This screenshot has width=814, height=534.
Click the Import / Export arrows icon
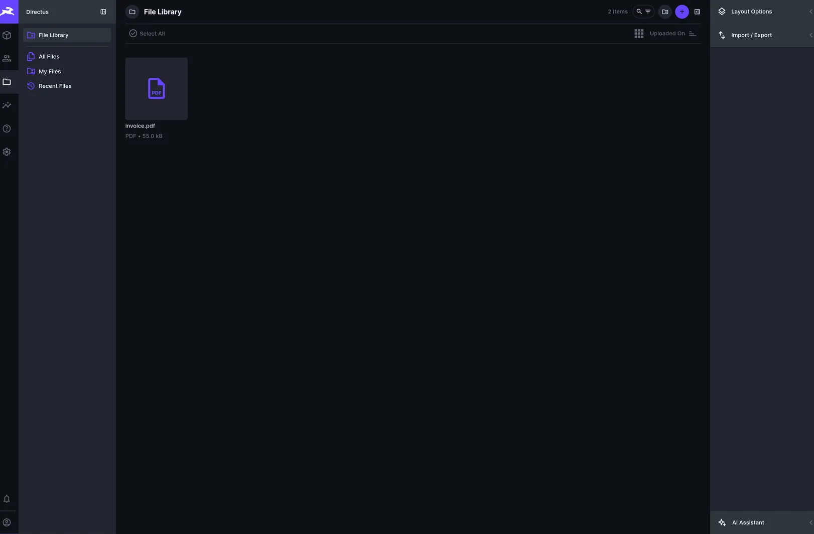tap(722, 35)
